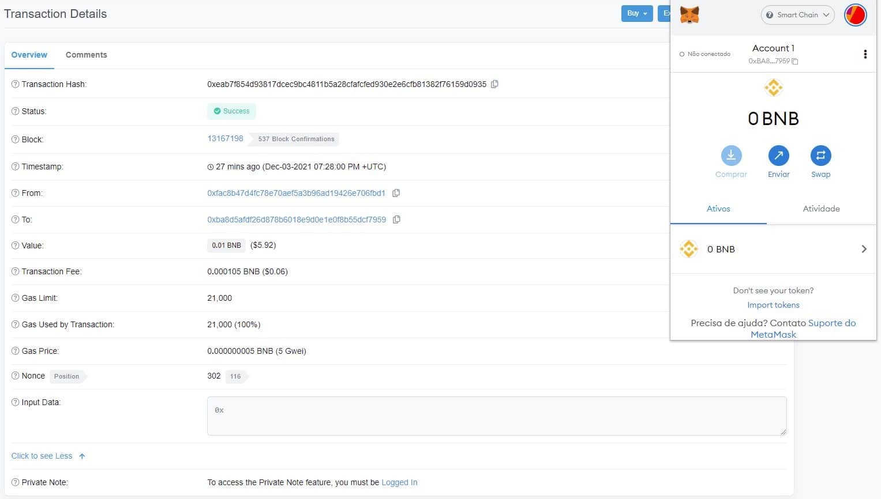
Task: Click the timestamp Dec-03-2021 text
Action: (297, 167)
